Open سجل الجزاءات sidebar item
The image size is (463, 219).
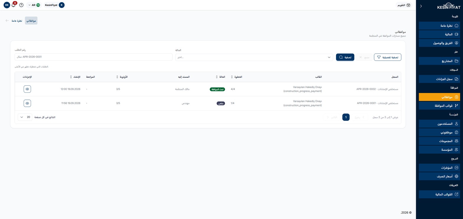click(x=439, y=79)
